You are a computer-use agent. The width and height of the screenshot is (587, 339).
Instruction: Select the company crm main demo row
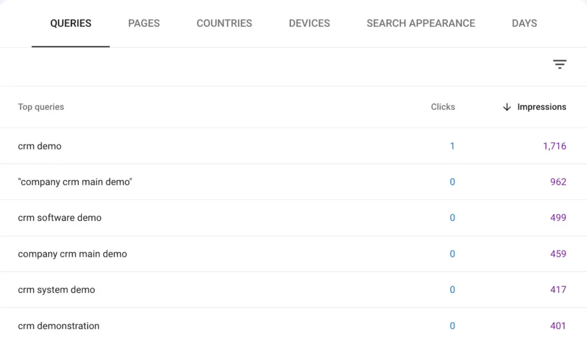[72, 254]
